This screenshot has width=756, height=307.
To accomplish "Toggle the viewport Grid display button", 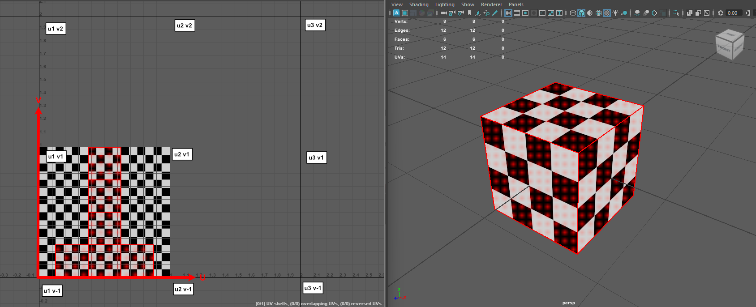I will (508, 13).
